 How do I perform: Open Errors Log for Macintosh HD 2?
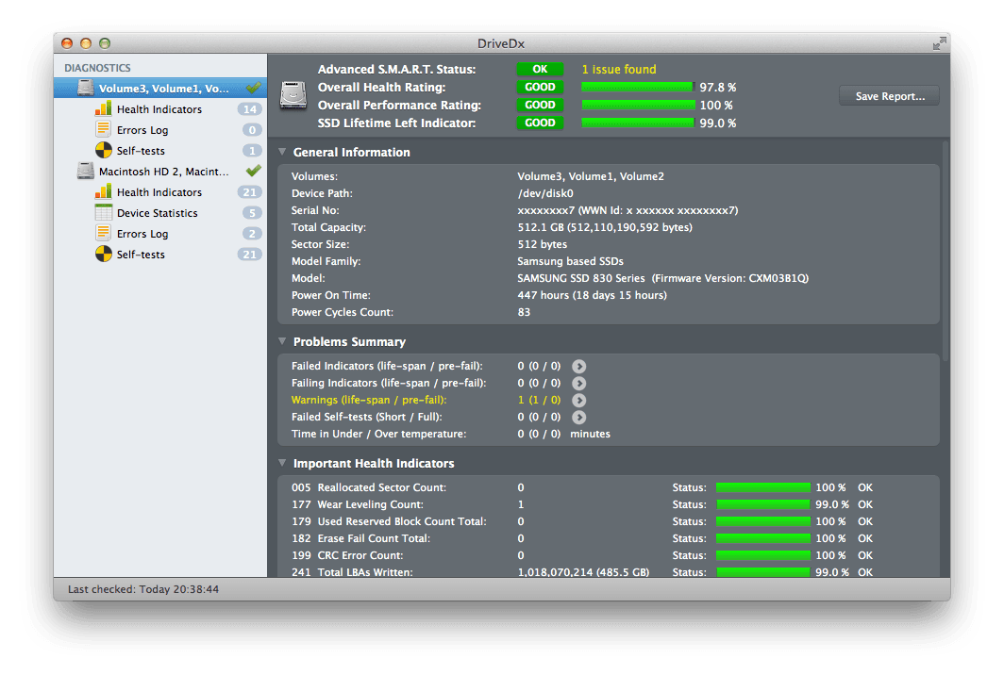142,234
